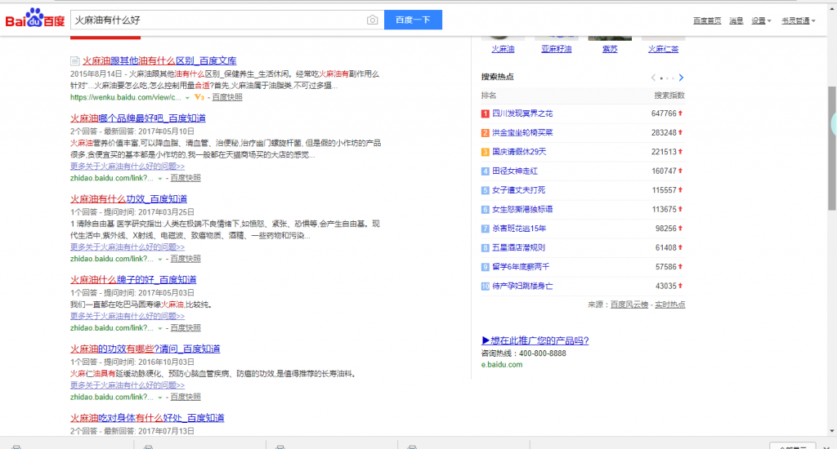The image size is (837, 449).
Task: Go to next page of 搜索热点
Action: click(x=681, y=78)
